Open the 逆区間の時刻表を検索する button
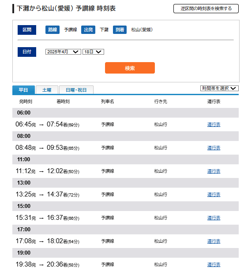Image resolution: width=244 pixels, height=274 pixels. click(x=206, y=8)
